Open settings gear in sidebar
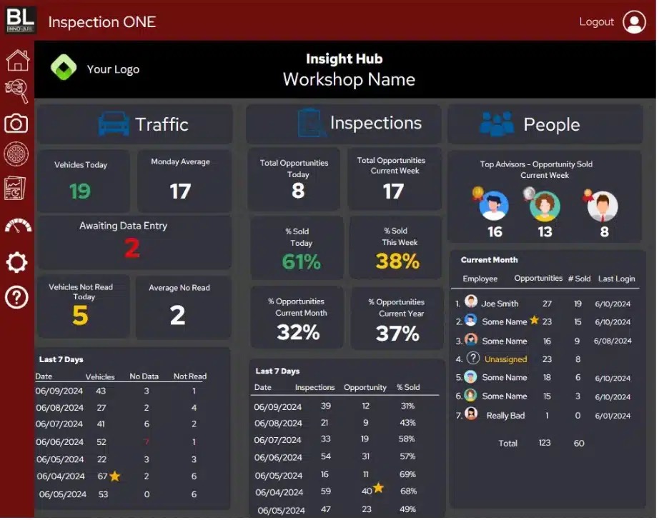 pos(16,262)
